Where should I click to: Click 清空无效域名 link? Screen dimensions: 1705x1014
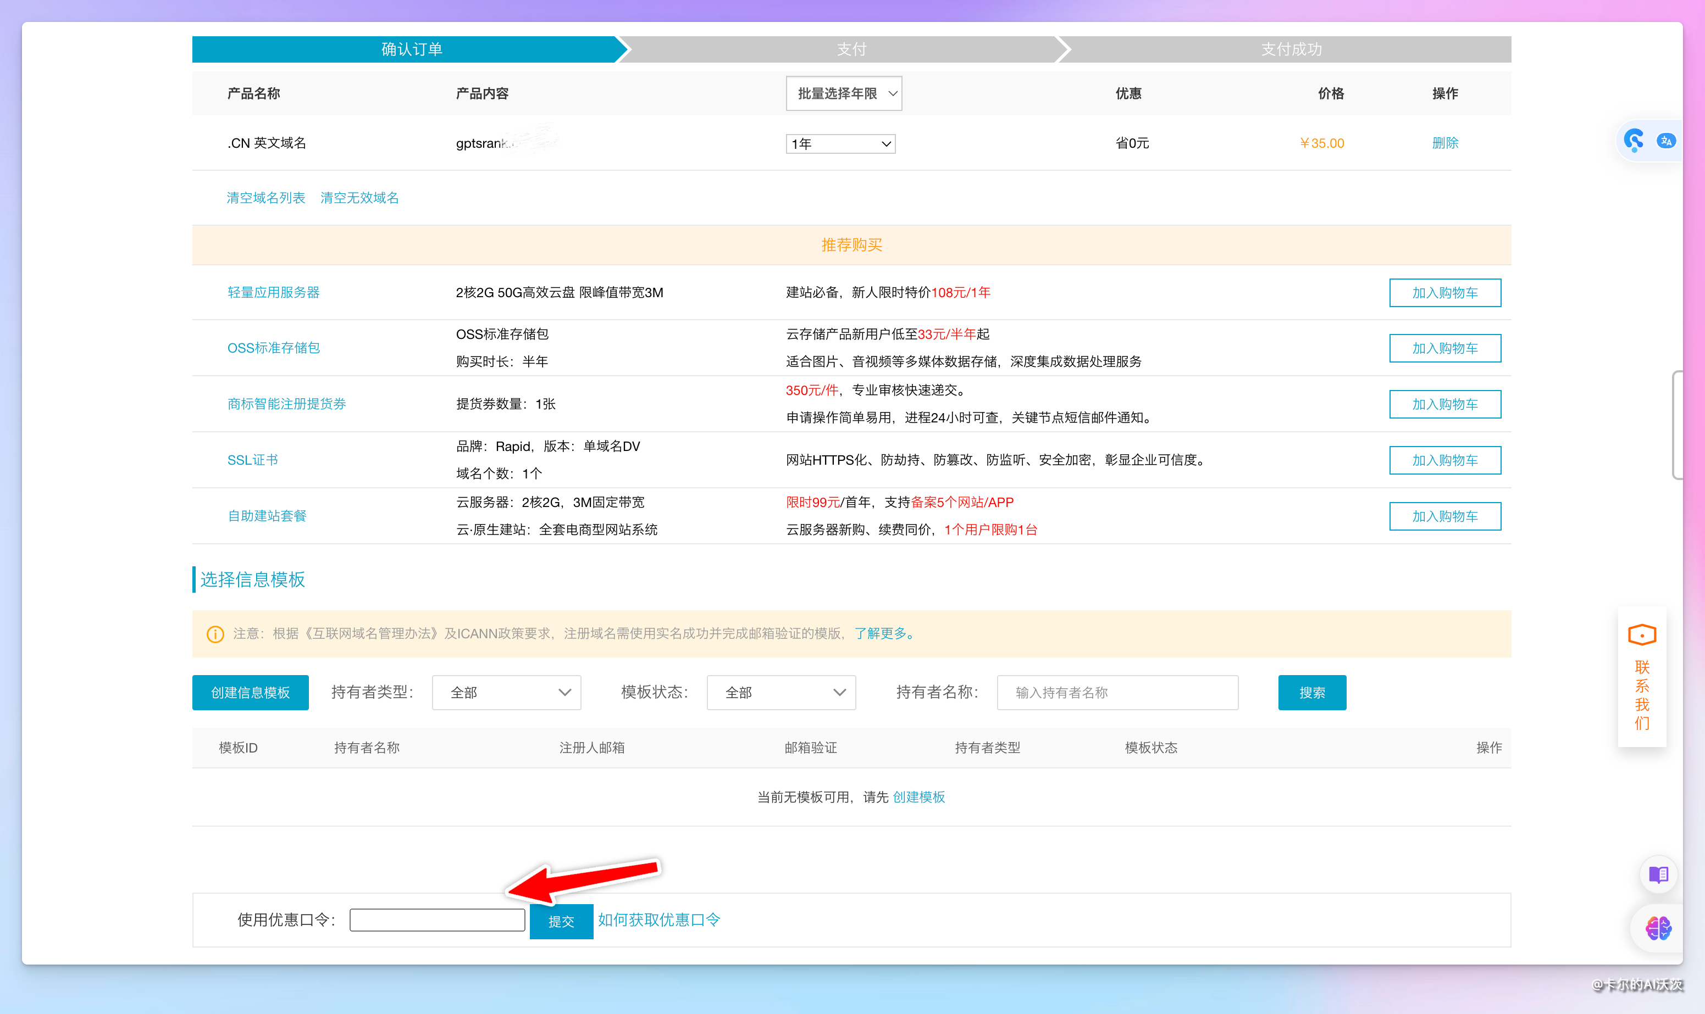click(359, 197)
